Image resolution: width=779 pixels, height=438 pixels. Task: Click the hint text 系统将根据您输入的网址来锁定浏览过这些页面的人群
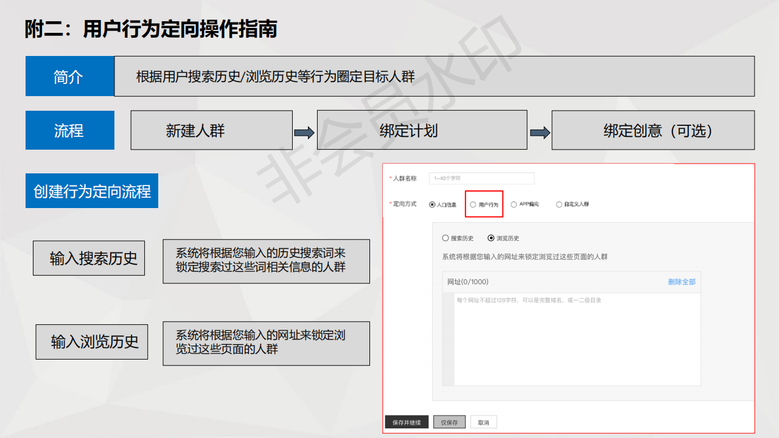(x=525, y=257)
